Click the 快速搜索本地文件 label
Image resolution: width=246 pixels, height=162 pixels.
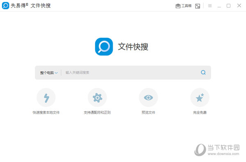click(46, 112)
